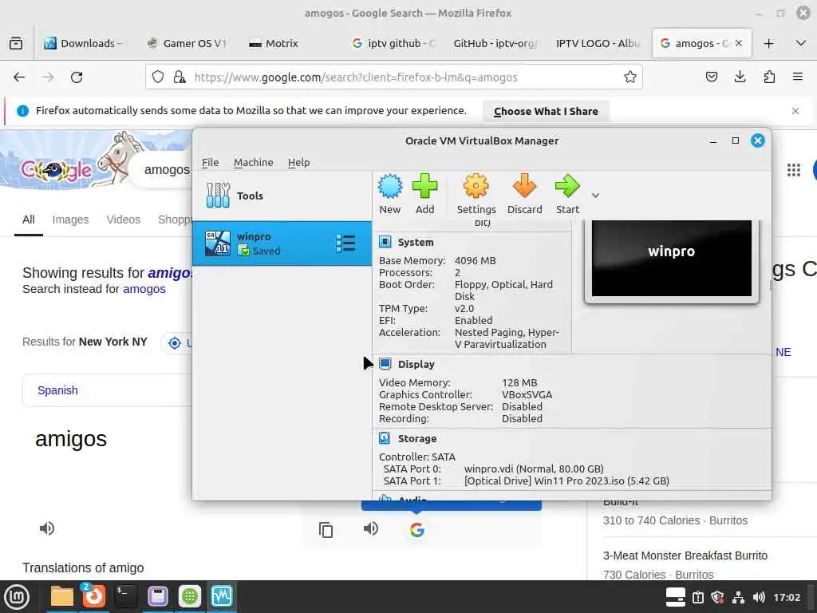
Task: Select the Tools item in VirtualBox sidebar
Action: (x=282, y=196)
